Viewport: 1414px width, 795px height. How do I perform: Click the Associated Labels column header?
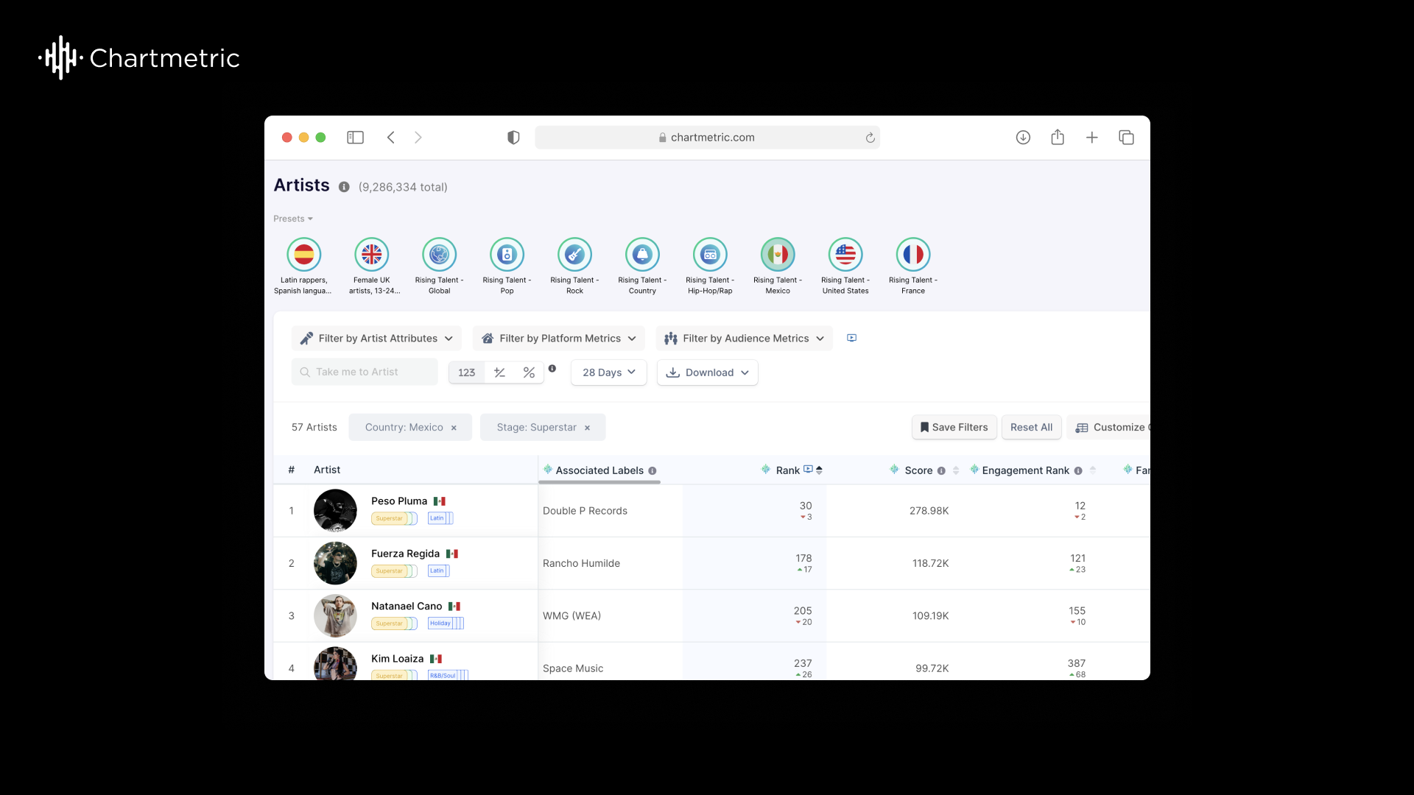coord(599,470)
